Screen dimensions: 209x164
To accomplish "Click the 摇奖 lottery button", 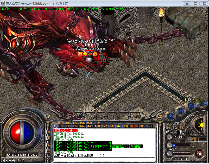I will (126, 126).
